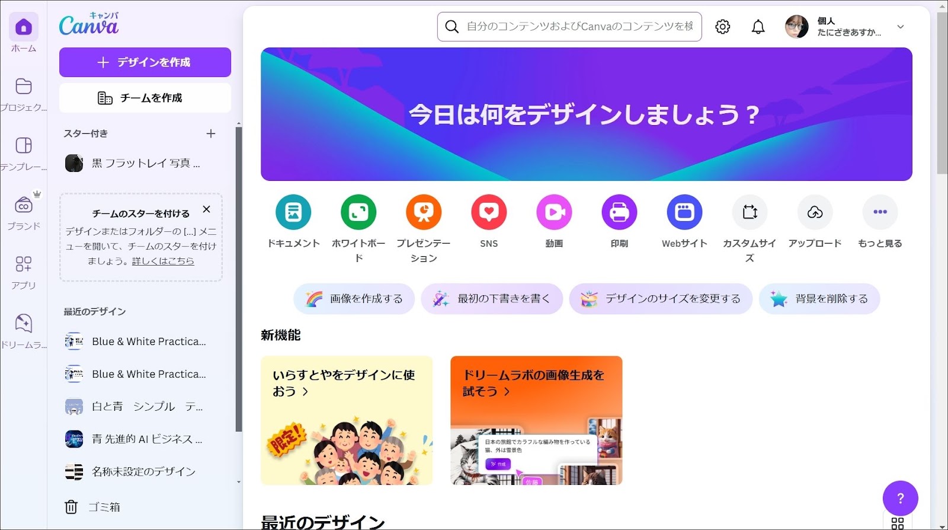Open the ドリームラボ image generation card
The image size is (948, 530).
pos(536,420)
